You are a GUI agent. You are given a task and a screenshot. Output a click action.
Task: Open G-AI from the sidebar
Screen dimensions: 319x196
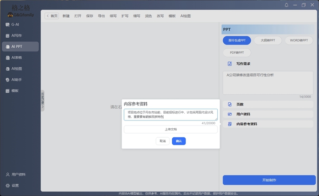15,25
